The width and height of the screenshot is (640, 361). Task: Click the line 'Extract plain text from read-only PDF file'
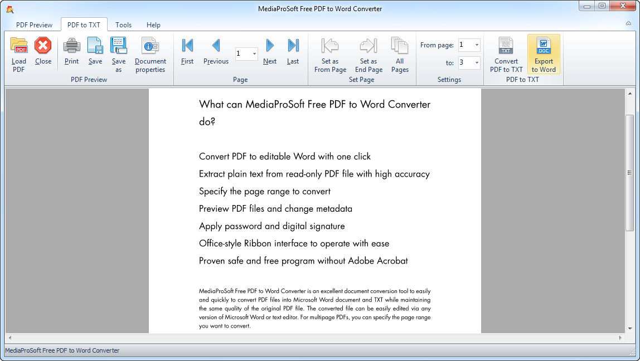[277, 174]
